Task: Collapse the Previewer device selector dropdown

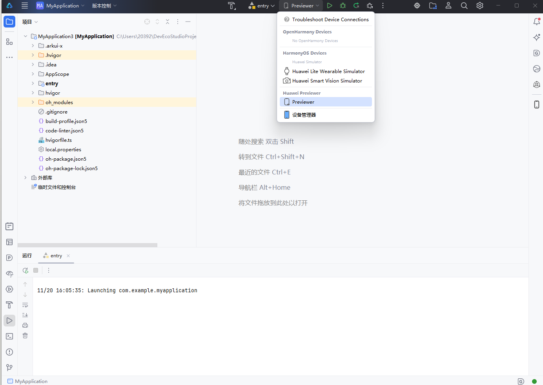Action: 301,5
